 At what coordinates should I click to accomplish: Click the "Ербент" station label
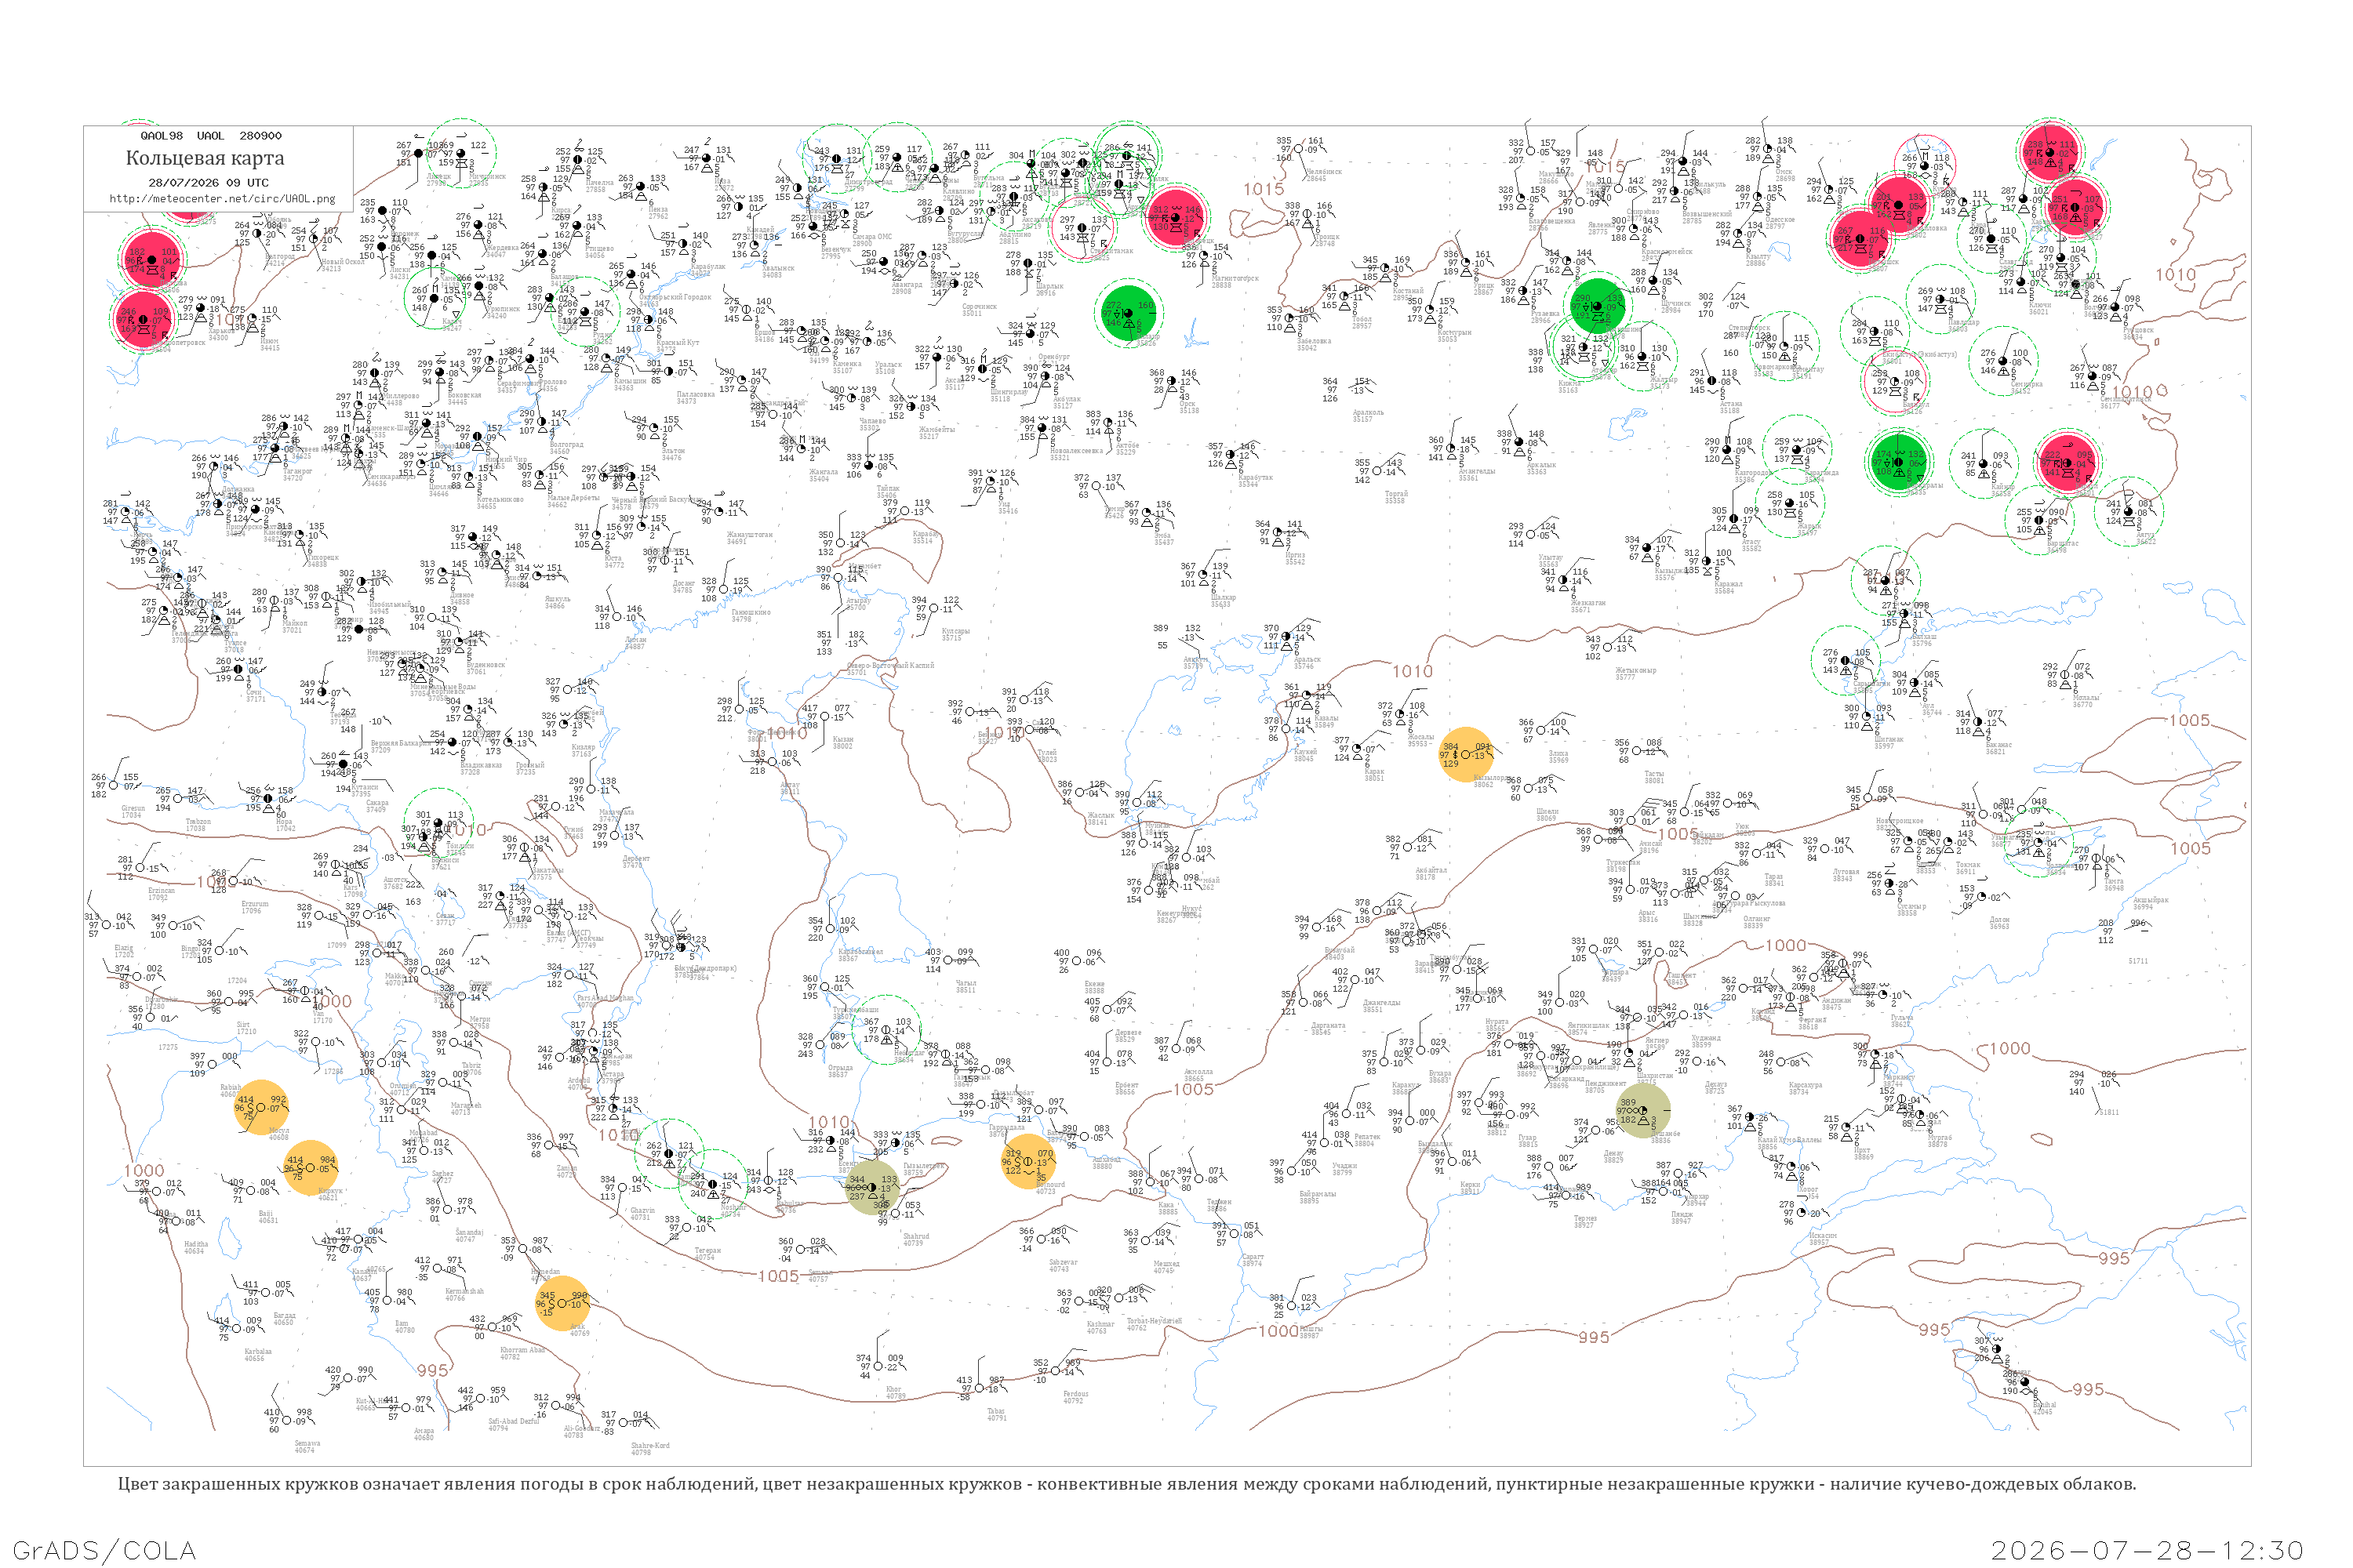pos(1126,1085)
